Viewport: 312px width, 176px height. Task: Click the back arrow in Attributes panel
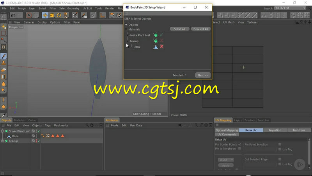[180, 125]
